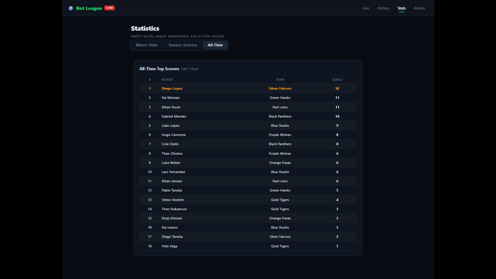Open the History navigation link

coord(383,8)
